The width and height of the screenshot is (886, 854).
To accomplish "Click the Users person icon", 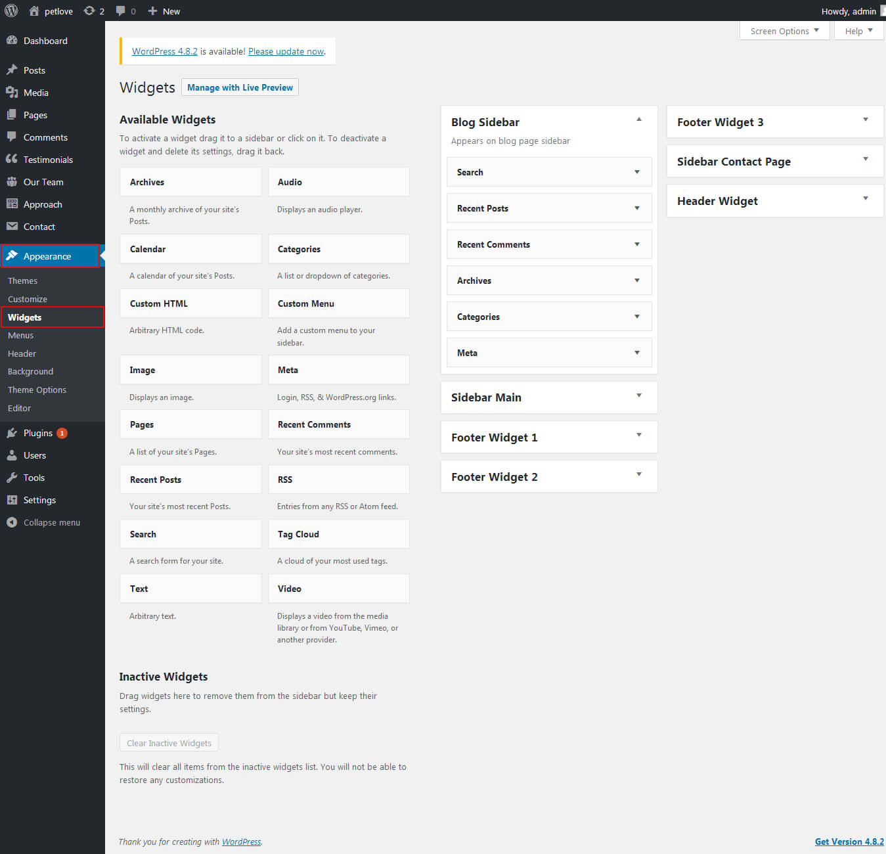I will (12, 455).
